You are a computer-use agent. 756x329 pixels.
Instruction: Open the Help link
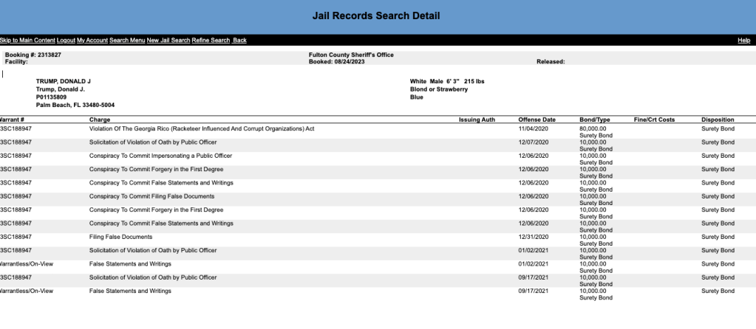pos(744,40)
